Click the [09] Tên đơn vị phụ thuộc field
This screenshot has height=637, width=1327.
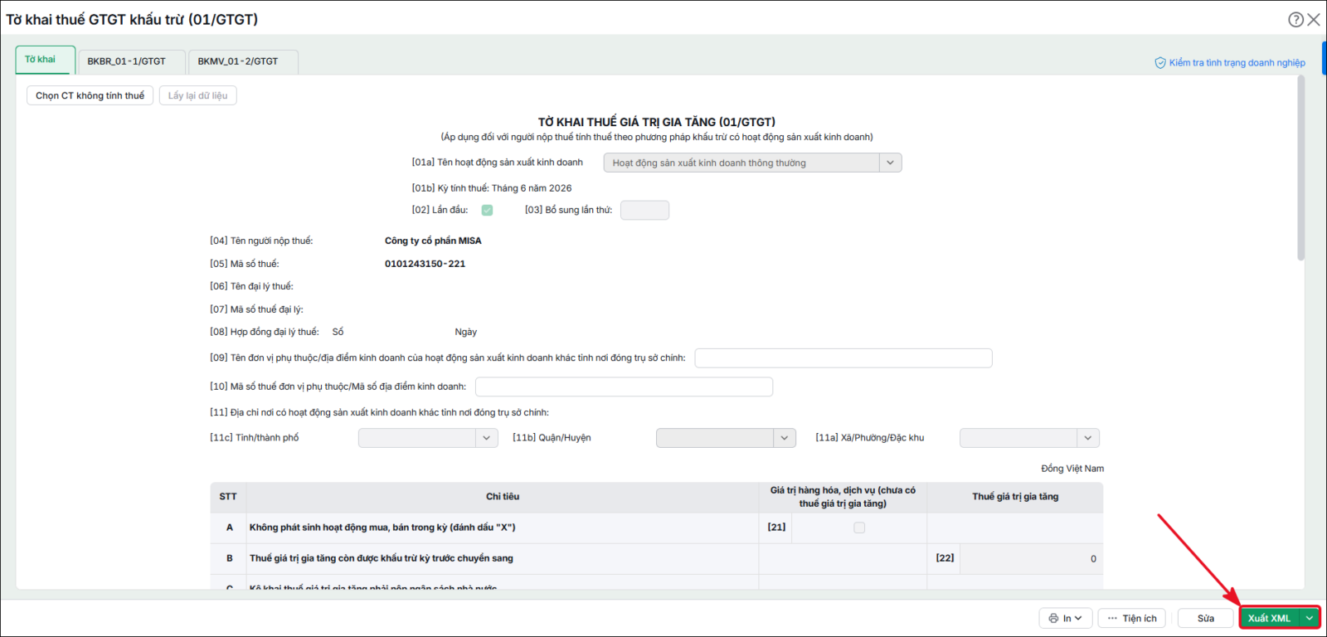coord(843,358)
